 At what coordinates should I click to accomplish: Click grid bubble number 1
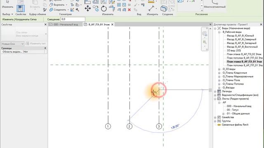108,126
